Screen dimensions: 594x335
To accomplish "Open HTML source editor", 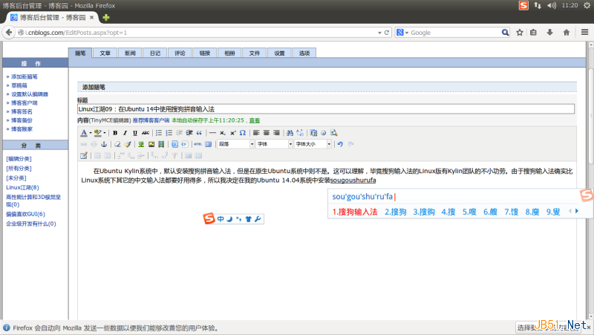I will pyautogui.click(x=198, y=144).
